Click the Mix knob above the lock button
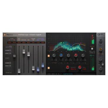The image size is (108, 108). tap(101, 59)
